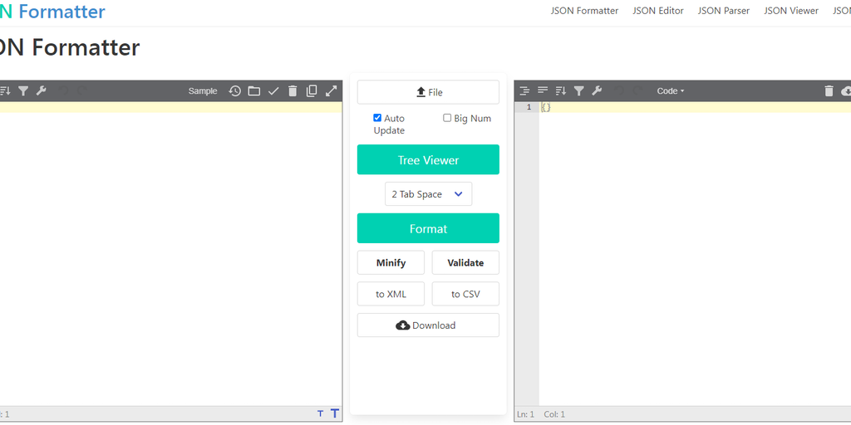Click the to XML button

391,295
